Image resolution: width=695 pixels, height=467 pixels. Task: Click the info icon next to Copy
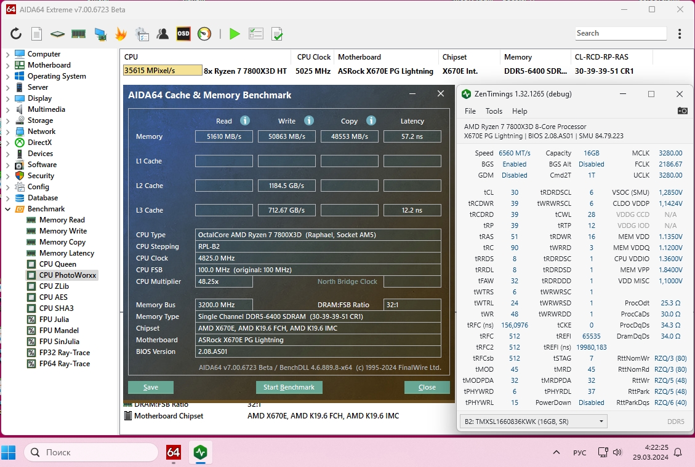[x=371, y=120]
